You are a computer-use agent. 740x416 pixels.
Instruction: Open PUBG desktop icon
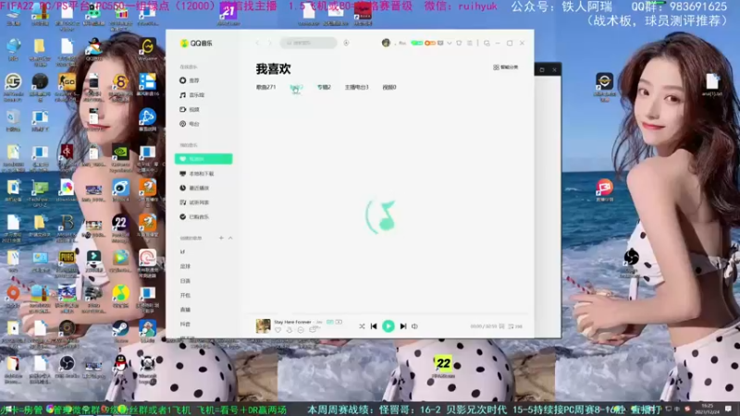click(67, 262)
